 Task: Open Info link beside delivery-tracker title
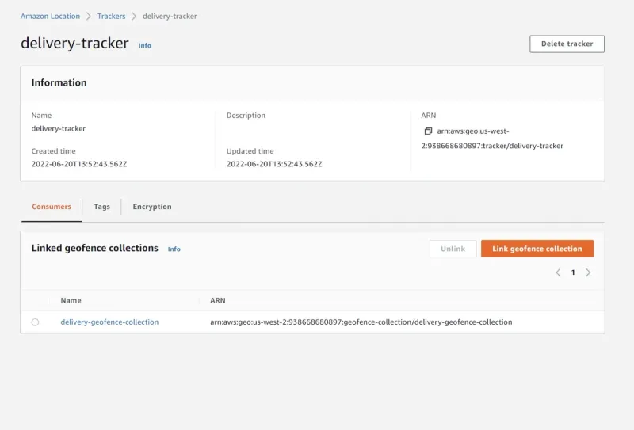(145, 45)
